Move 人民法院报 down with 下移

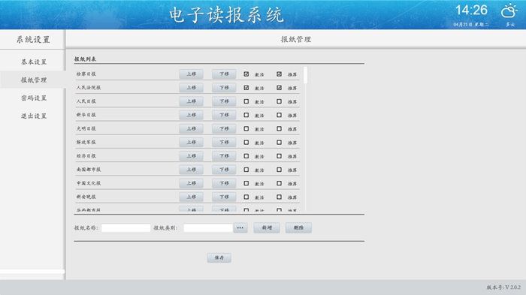[x=224, y=88]
